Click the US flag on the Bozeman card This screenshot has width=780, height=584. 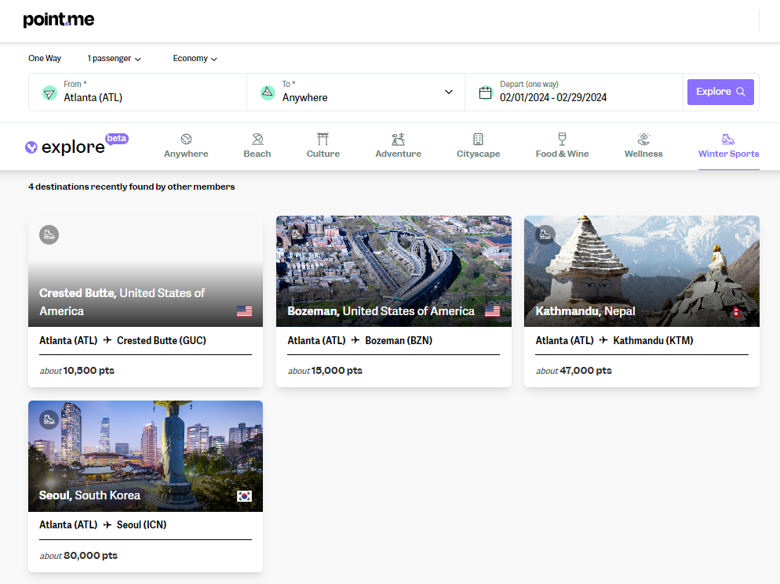(492, 310)
